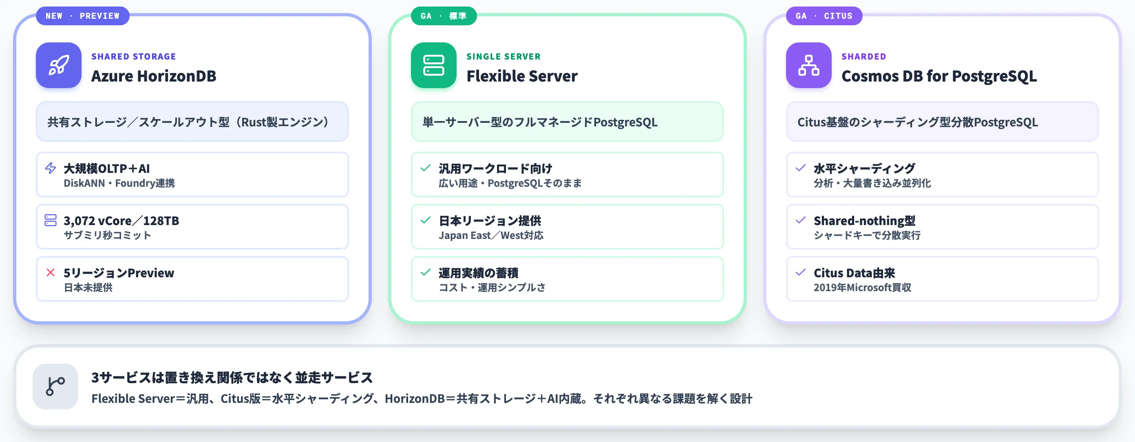
Task: Click the Flexible Server green server icon
Action: pyautogui.click(x=433, y=65)
